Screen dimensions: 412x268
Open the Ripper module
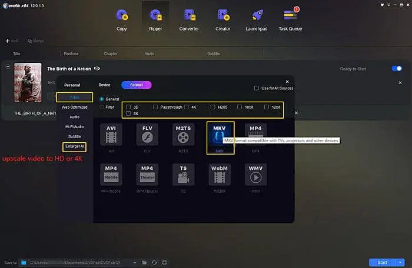(x=155, y=20)
